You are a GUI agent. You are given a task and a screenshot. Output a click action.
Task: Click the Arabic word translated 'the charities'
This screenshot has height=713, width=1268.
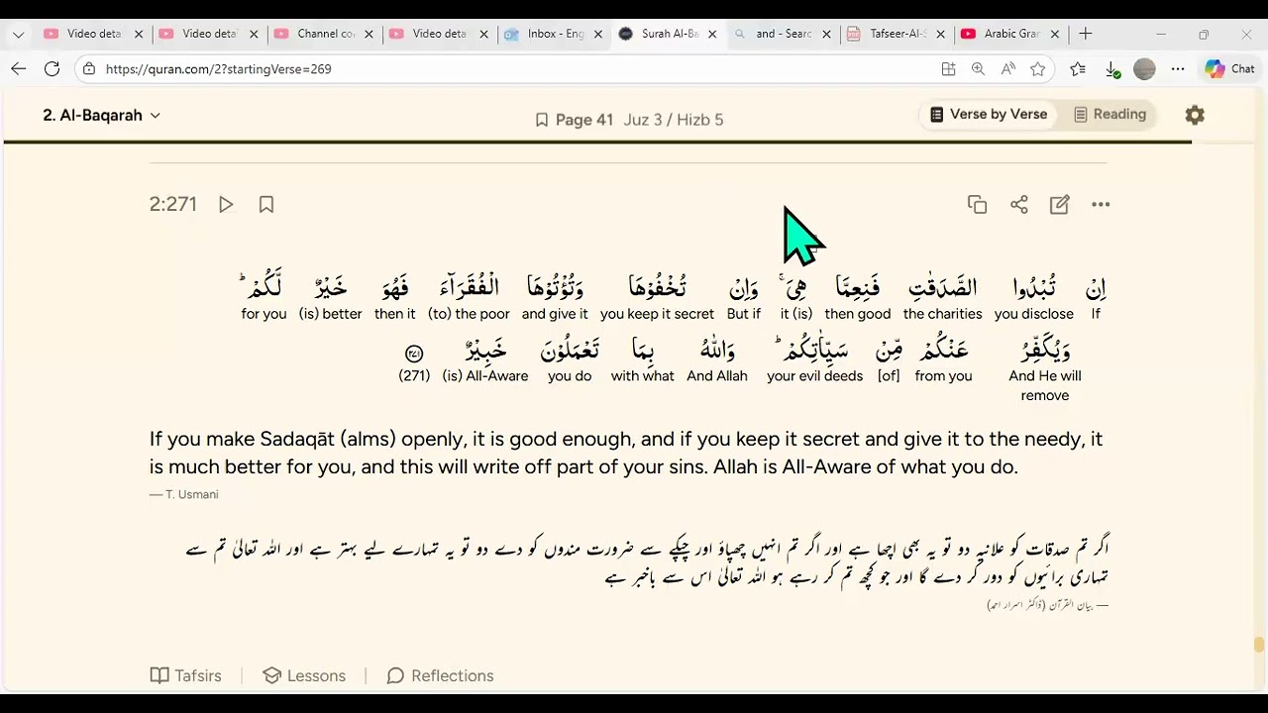(x=943, y=287)
